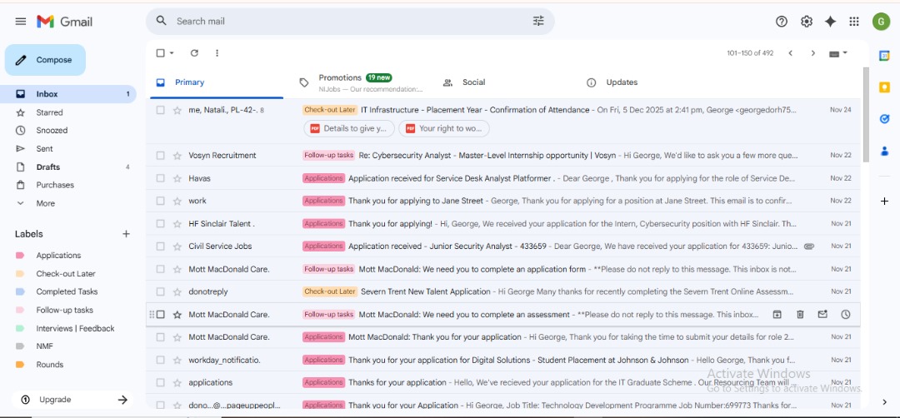Go to newer messages page
The width and height of the screenshot is (900, 418).
(790, 52)
